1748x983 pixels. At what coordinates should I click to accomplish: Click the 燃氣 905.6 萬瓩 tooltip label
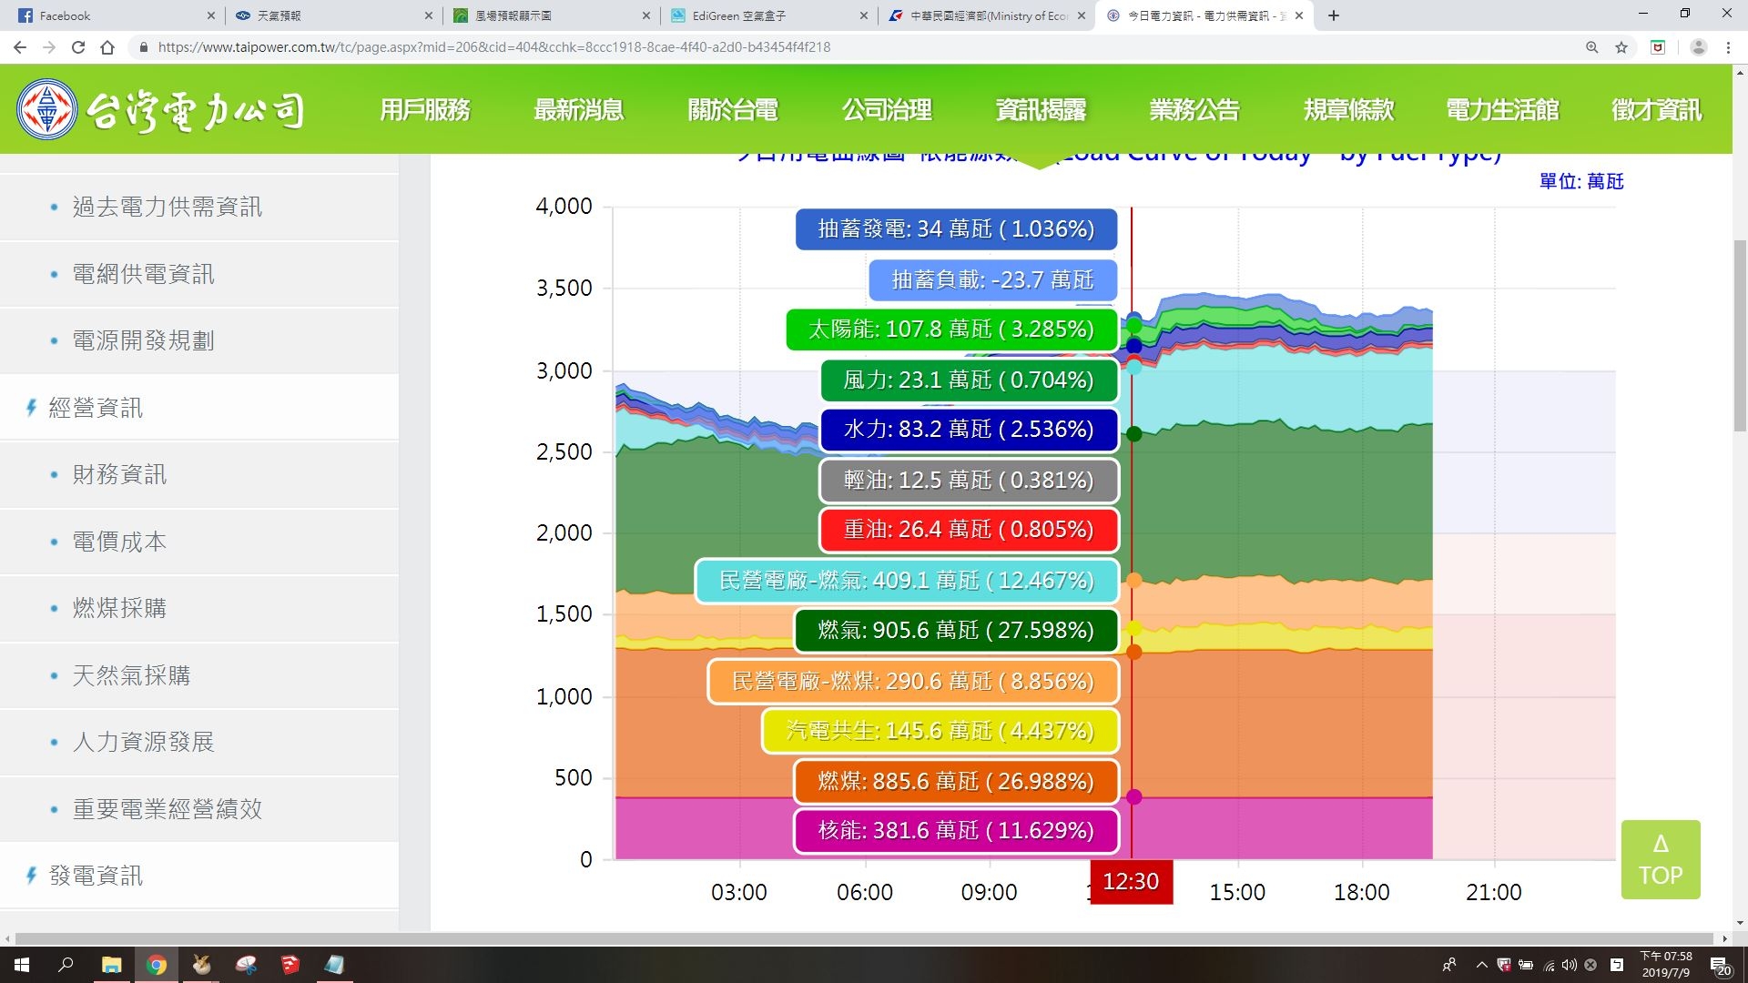pos(956,631)
